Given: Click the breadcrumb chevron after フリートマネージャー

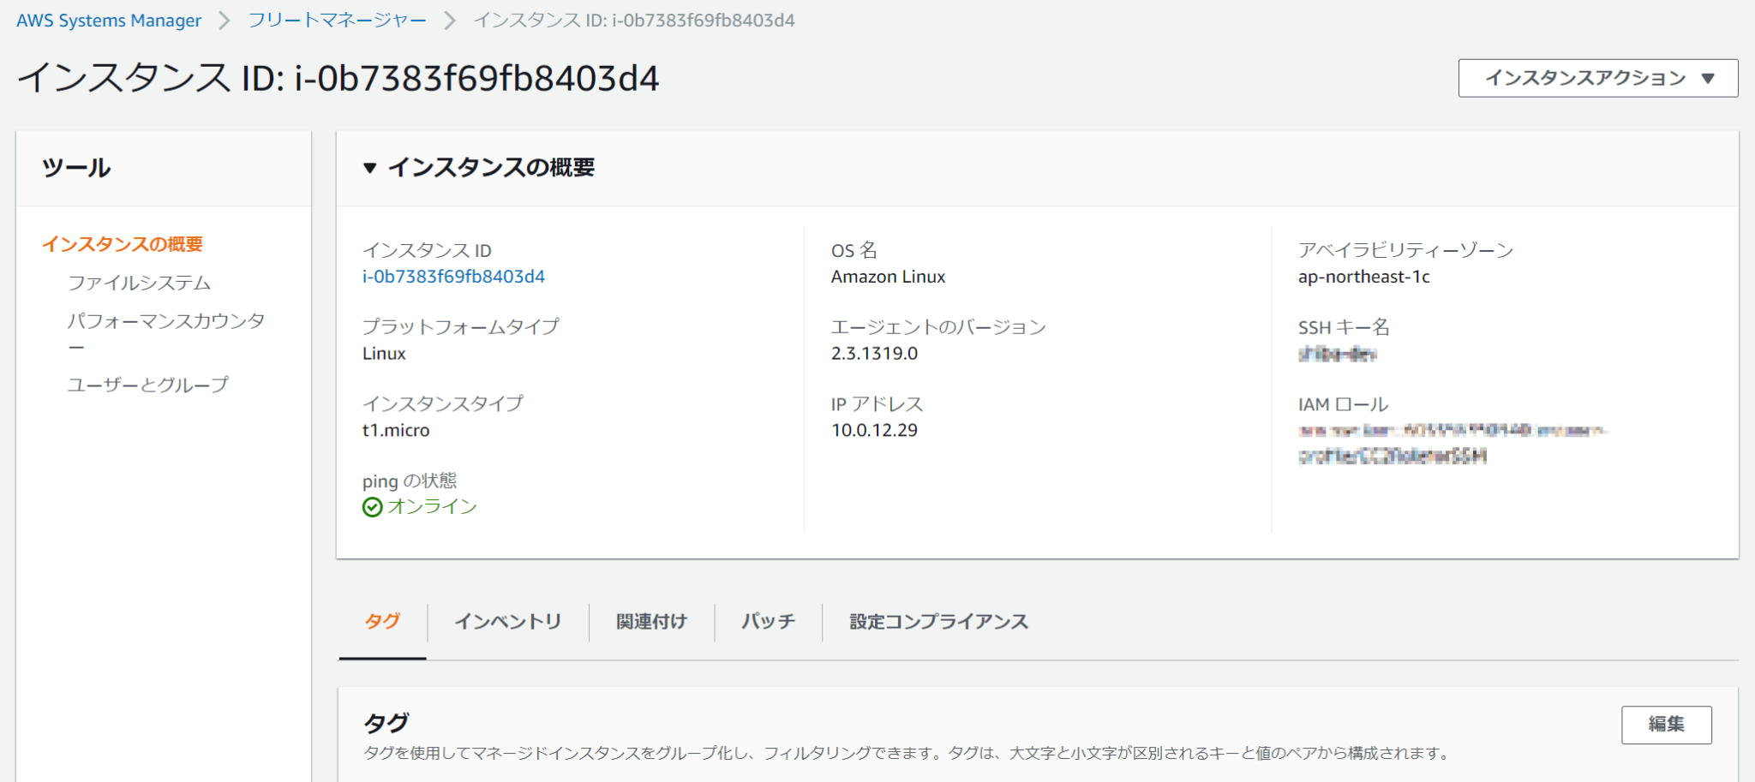Looking at the screenshot, I should 449,20.
